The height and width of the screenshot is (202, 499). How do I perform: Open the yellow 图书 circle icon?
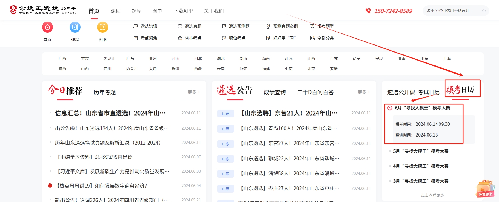(103, 27)
